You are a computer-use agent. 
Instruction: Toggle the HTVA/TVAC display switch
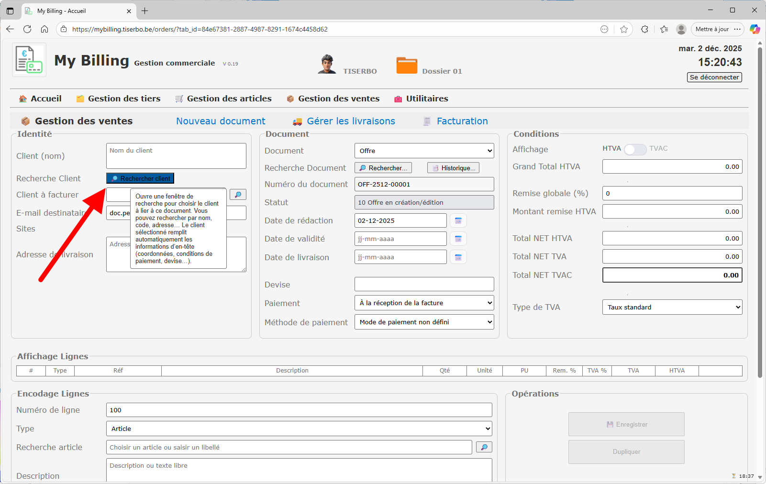coord(635,149)
